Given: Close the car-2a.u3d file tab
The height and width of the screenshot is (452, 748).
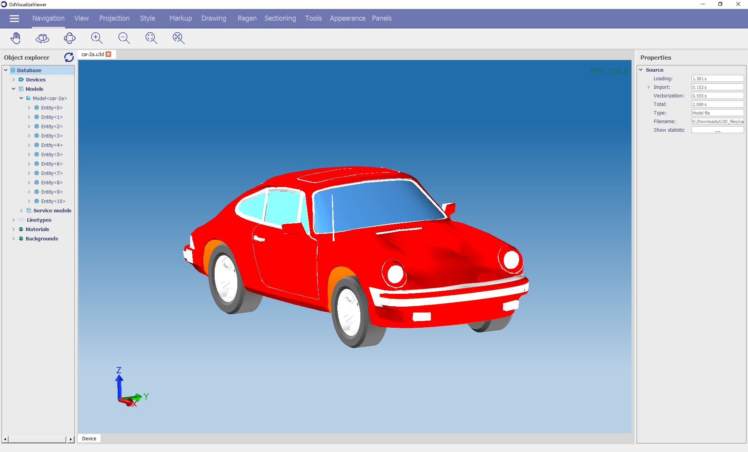Looking at the screenshot, I should [108, 54].
